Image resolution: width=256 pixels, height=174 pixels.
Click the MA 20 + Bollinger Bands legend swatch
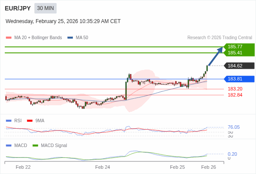(9, 38)
